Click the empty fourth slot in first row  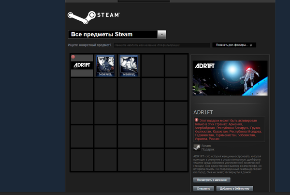(153, 66)
